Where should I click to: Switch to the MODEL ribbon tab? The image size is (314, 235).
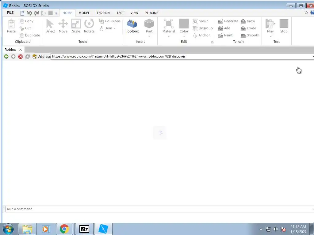84,13
